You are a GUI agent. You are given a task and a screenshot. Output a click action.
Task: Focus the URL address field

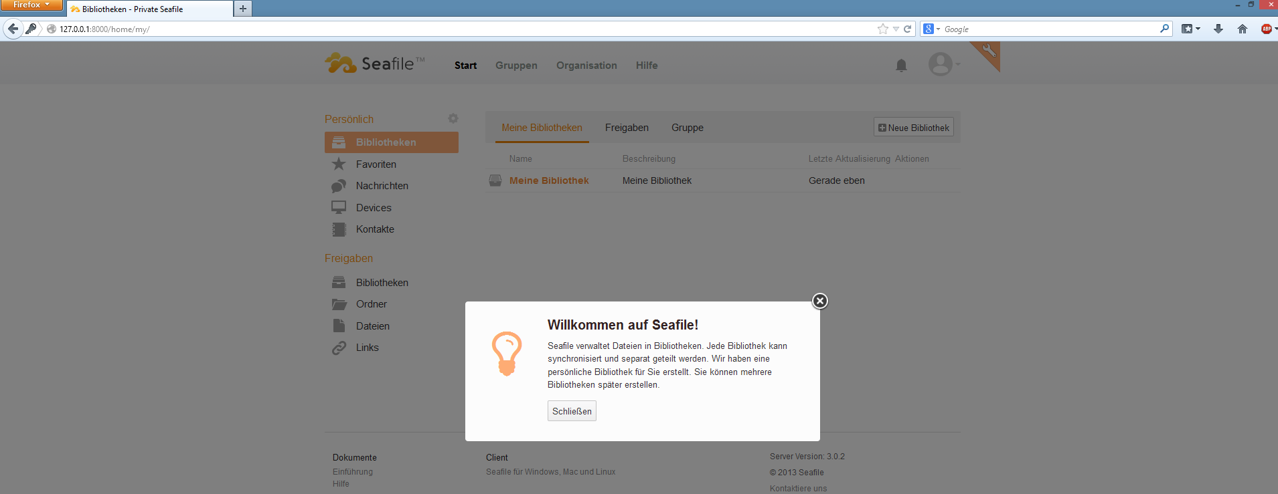(x=462, y=29)
